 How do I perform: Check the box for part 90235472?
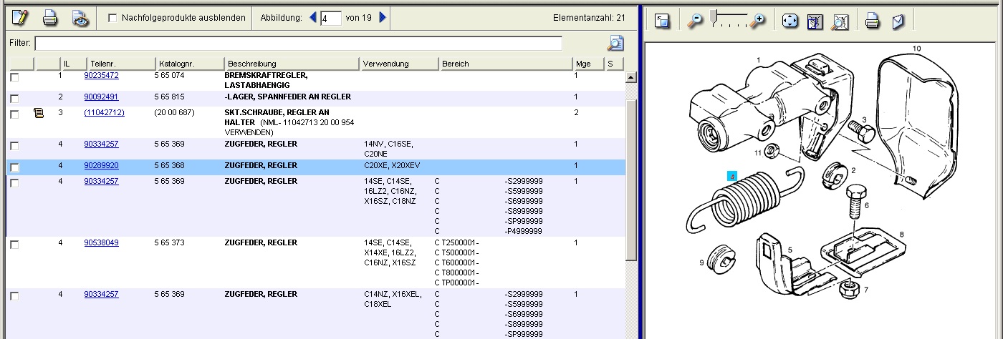click(14, 77)
